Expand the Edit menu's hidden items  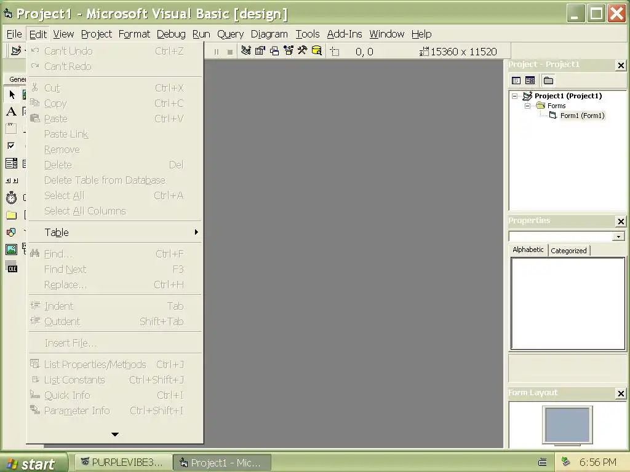[x=115, y=435]
